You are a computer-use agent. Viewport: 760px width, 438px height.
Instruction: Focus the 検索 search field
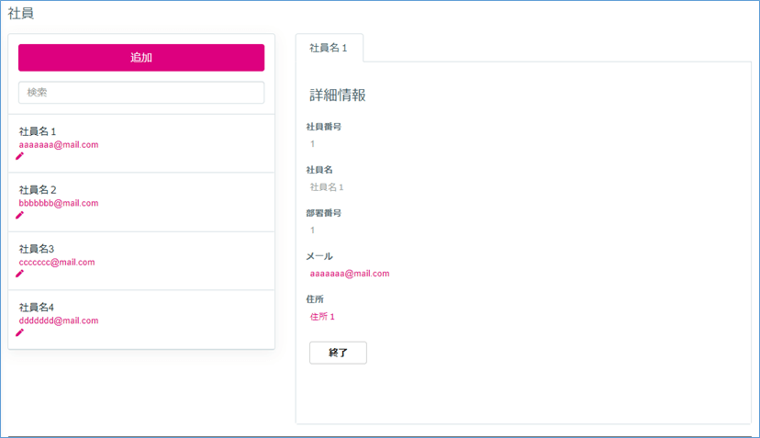coord(141,92)
